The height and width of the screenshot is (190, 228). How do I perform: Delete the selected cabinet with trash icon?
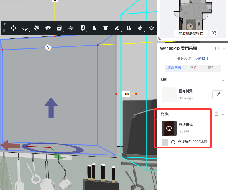point(106,28)
